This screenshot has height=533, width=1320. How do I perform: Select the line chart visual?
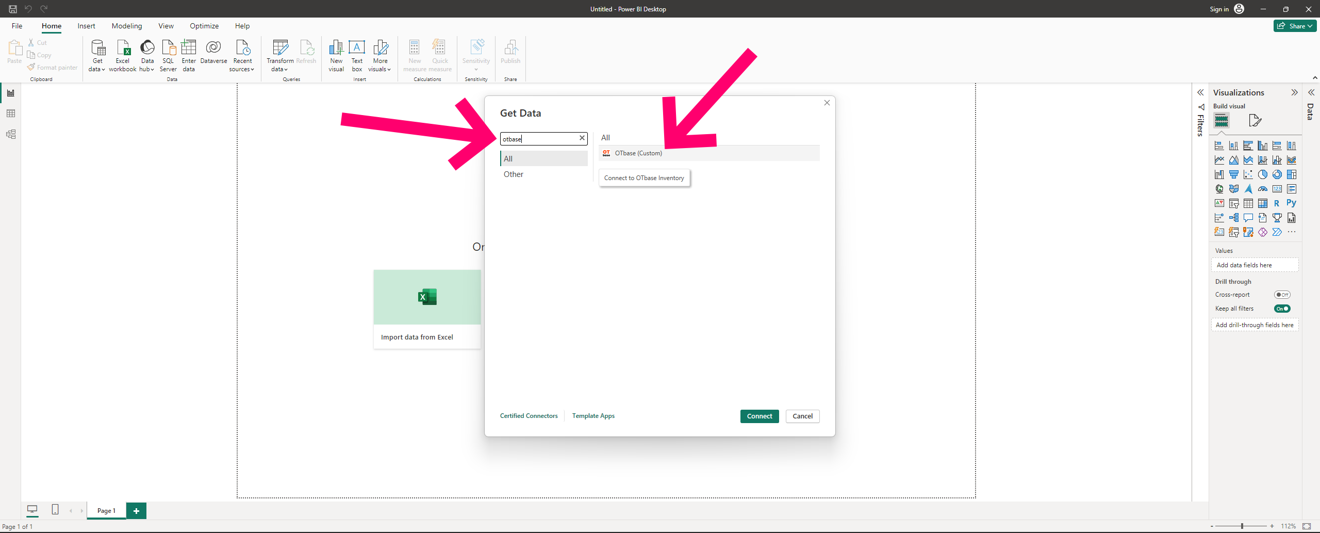click(x=1219, y=160)
